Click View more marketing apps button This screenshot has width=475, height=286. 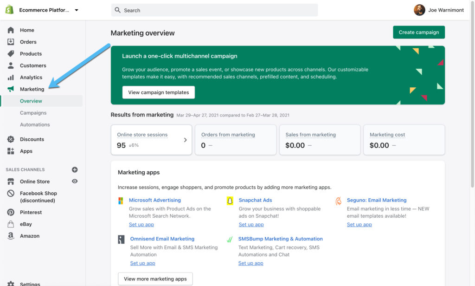pos(155,279)
